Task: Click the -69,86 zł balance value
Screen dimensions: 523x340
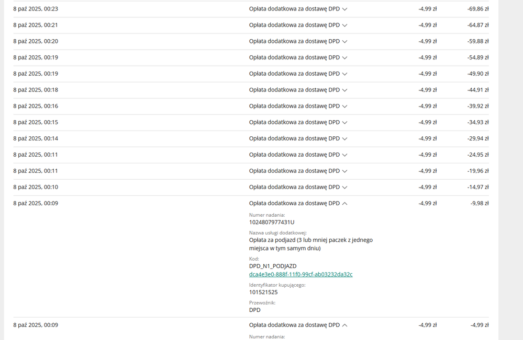Action: [477, 9]
